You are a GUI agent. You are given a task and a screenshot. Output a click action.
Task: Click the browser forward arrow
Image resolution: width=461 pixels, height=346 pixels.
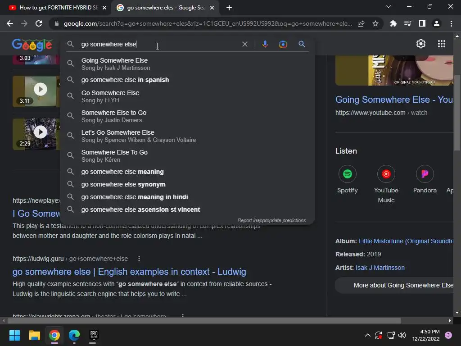24,23
